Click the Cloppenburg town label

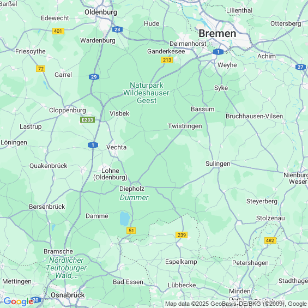[68, 110]
